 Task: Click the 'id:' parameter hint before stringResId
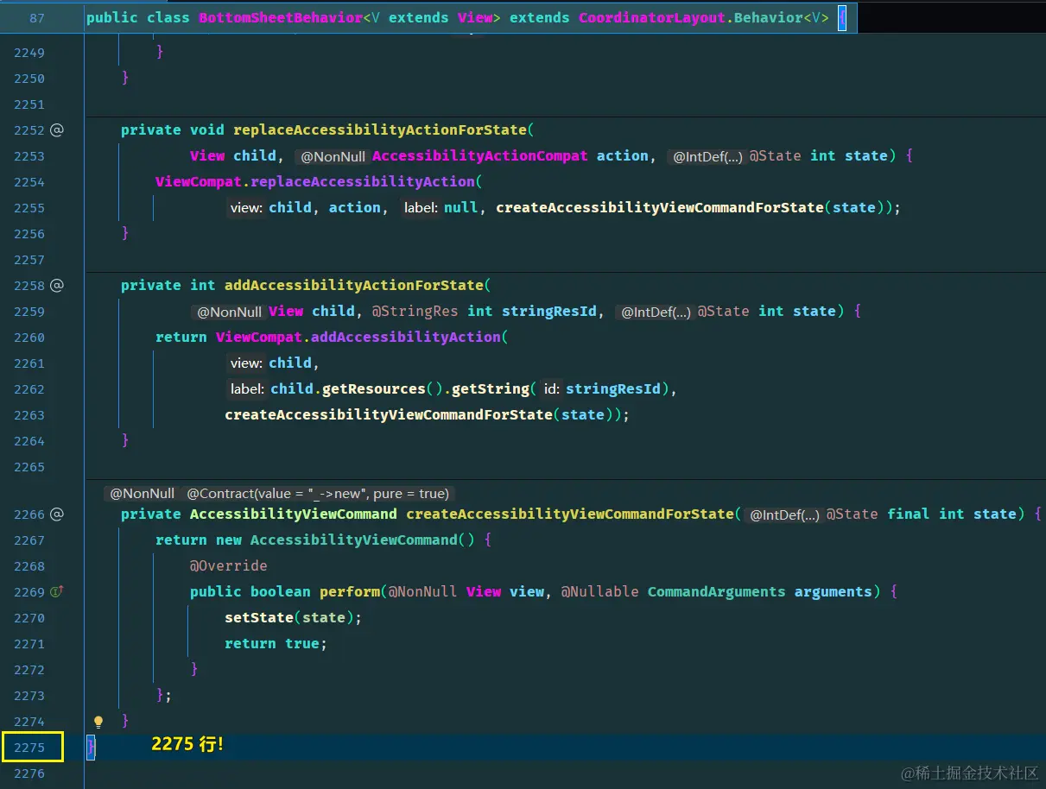tap(553, 389)
